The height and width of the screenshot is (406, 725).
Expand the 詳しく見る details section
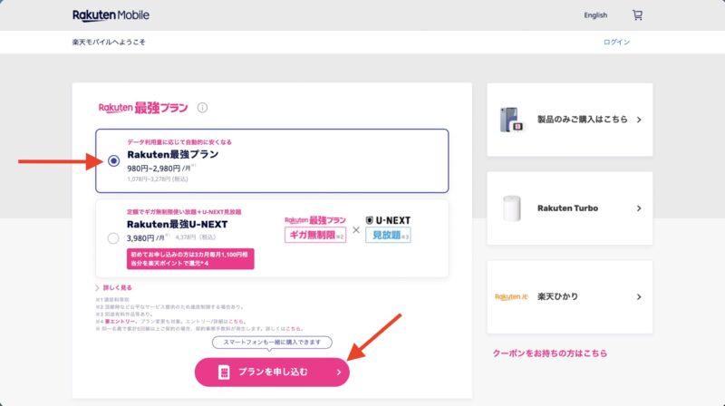click(x=118, y=287)
